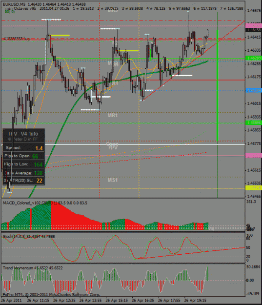Click price axis value 1.46015
The image size is (262, 305).
254,103
